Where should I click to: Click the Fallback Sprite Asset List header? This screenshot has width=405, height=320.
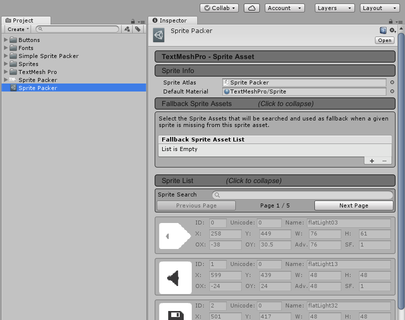(275, 139)
